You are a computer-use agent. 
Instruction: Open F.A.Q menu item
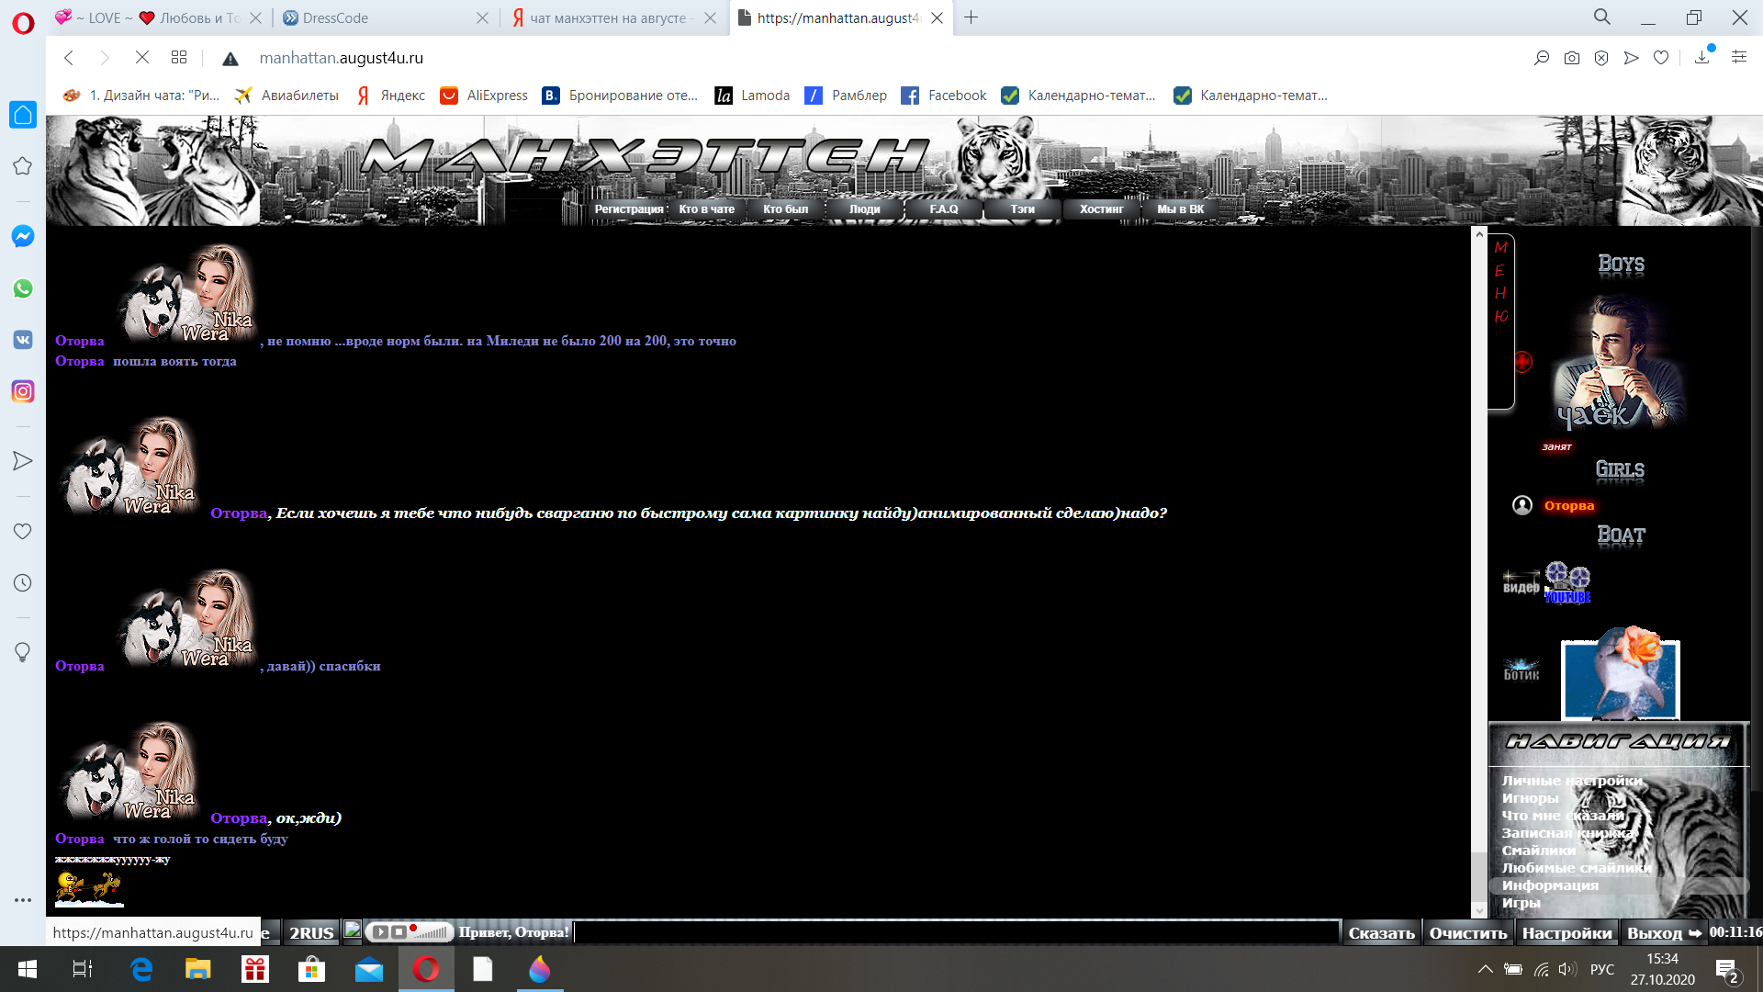(x=944, y=209)
